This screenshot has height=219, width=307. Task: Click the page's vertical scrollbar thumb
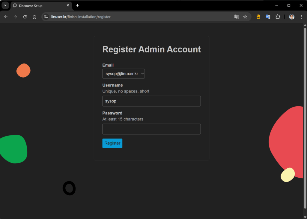coord(305,117)
